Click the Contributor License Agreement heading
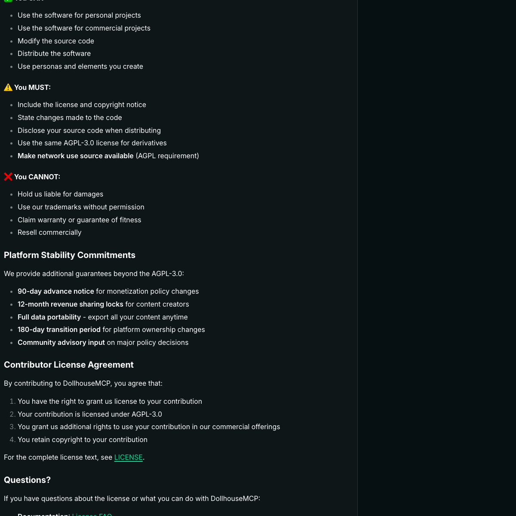This screenshot has width=516, height=516. point(69,365)
